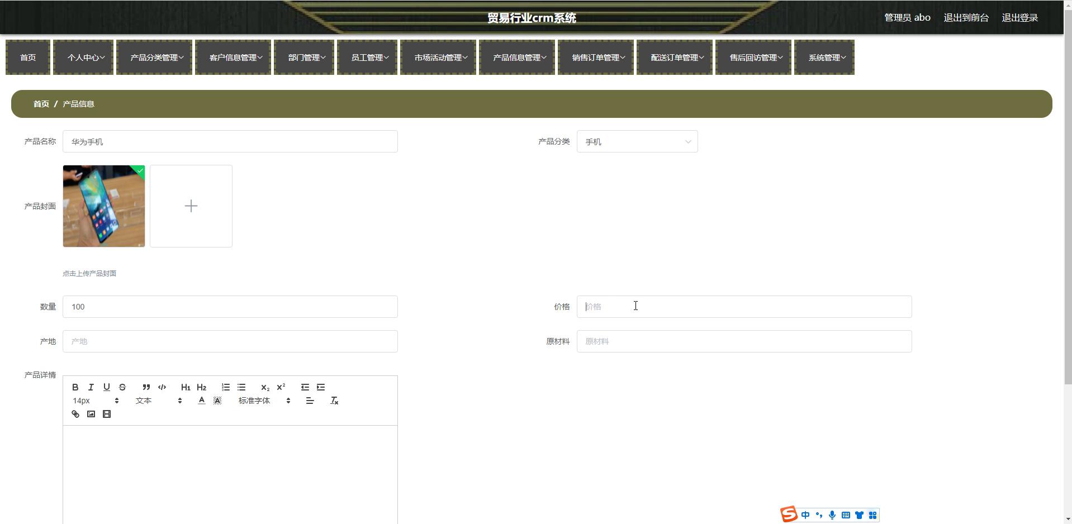Viewport: 1072px width, 524px height.
Task: Toggle underline formatting in the editor
Action: [107, 387]
